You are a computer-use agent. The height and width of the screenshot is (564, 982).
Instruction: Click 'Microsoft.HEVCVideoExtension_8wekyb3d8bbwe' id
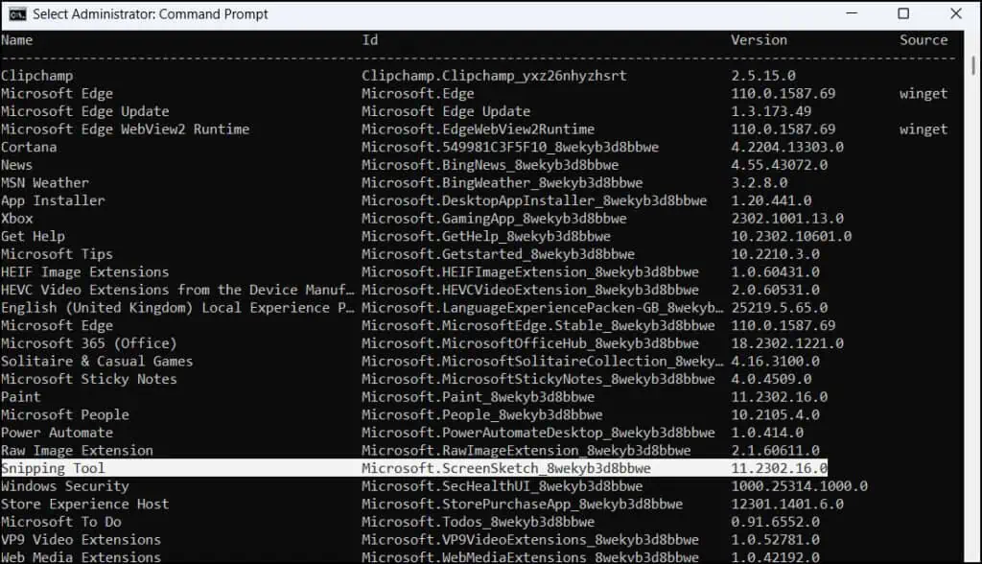point(529,290)
